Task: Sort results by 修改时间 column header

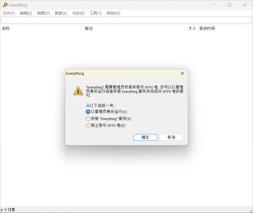Action: tap(222, 29)
